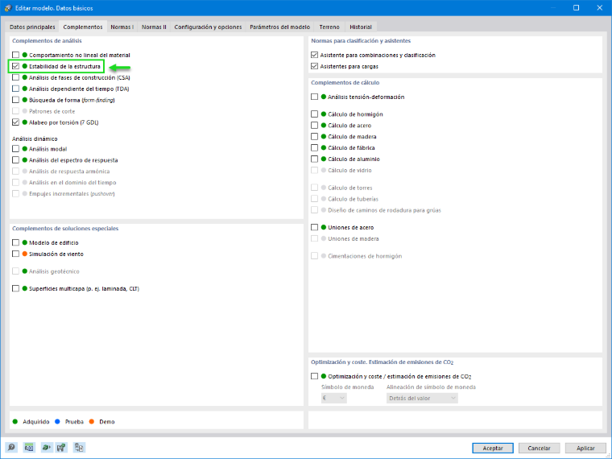Enable Uniones de acero checkbox
This screenshot has height=459, width=612.
point(315,227)
